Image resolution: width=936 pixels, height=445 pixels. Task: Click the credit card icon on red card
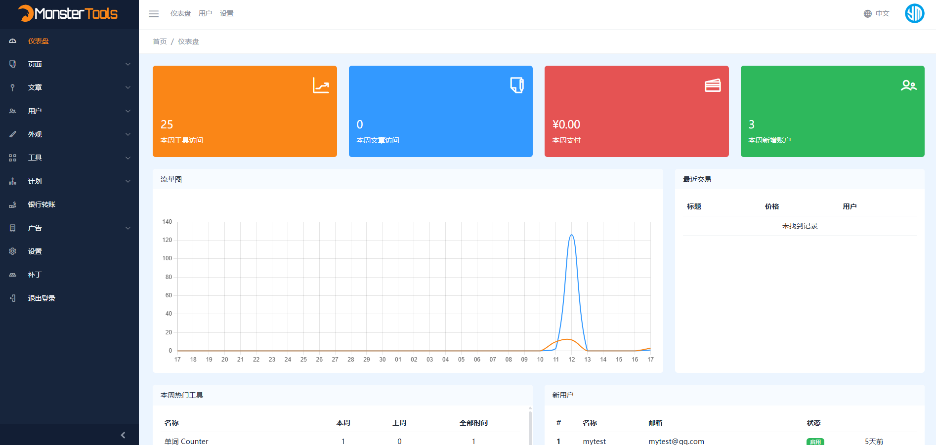point(712,85)
